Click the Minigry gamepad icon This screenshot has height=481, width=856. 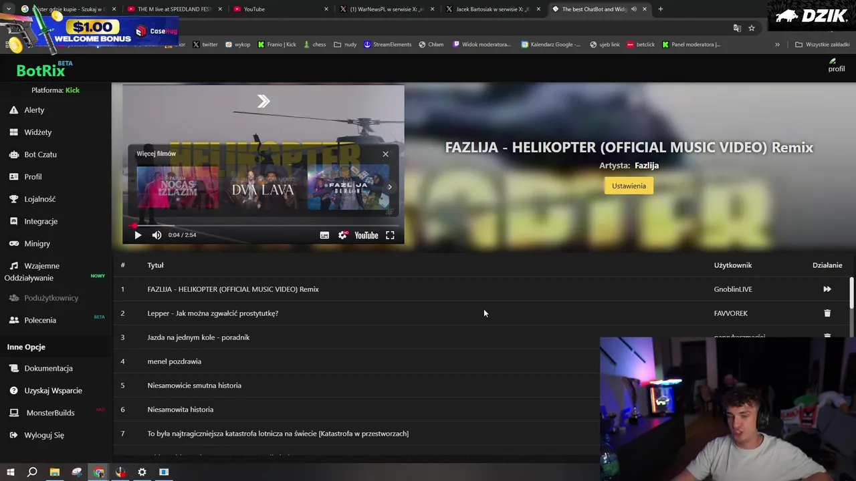pos(13,244)
